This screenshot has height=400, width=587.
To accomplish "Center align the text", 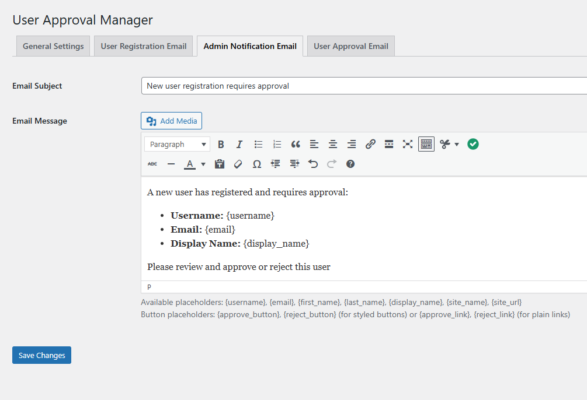I will tap(333, 144).
